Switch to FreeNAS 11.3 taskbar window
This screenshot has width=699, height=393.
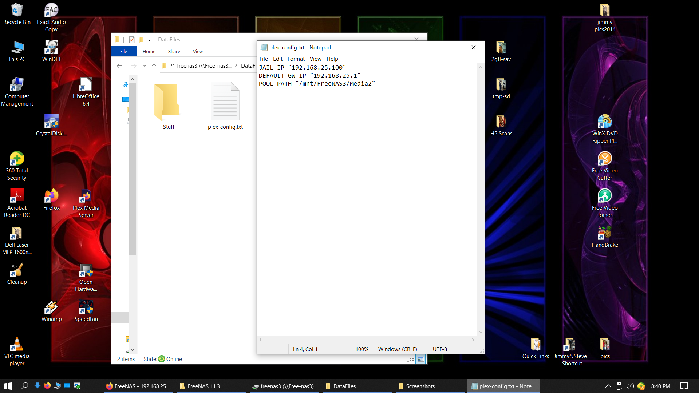tap(212, 386)
